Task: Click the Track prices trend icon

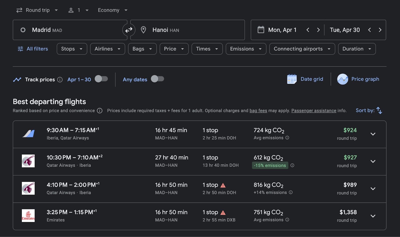Action: [17, 80]
